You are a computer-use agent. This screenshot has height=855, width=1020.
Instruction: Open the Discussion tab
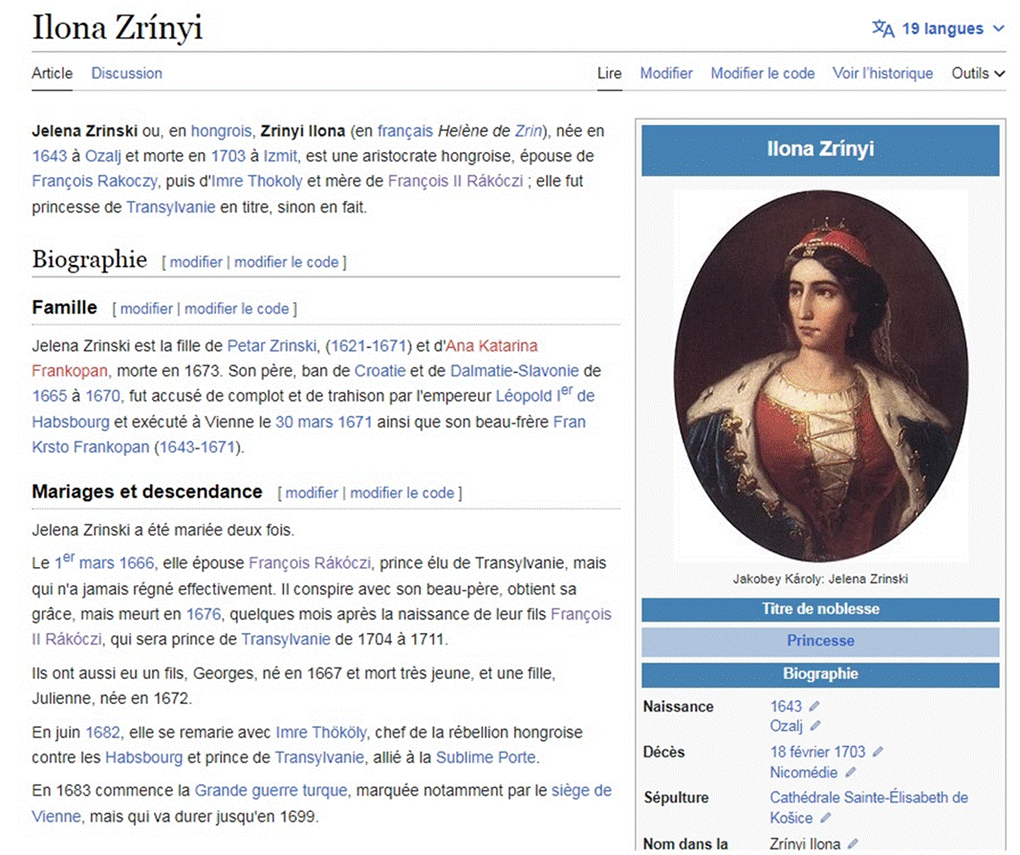pyautogui.click(x=127, y=73)
